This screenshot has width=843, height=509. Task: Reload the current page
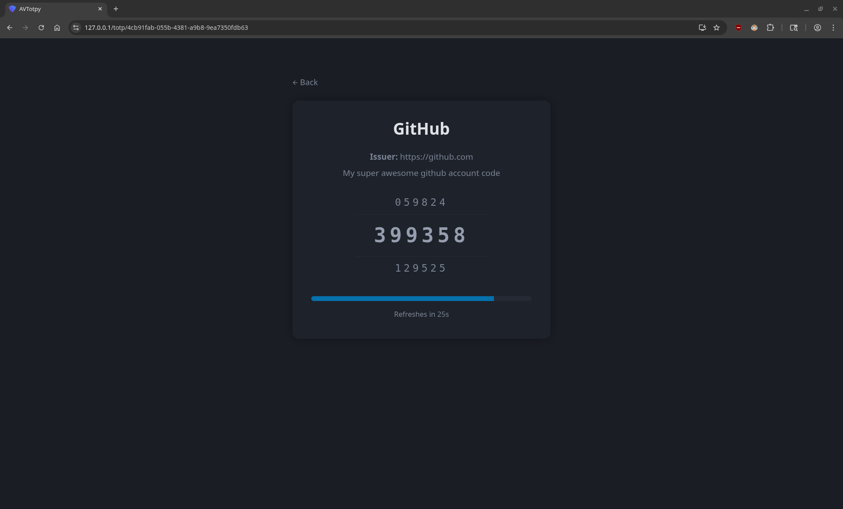[41, 28]
